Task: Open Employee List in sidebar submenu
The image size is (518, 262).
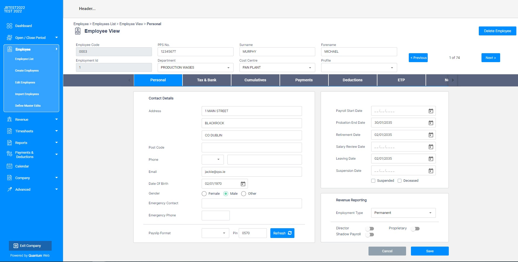Action: [24, 59]
